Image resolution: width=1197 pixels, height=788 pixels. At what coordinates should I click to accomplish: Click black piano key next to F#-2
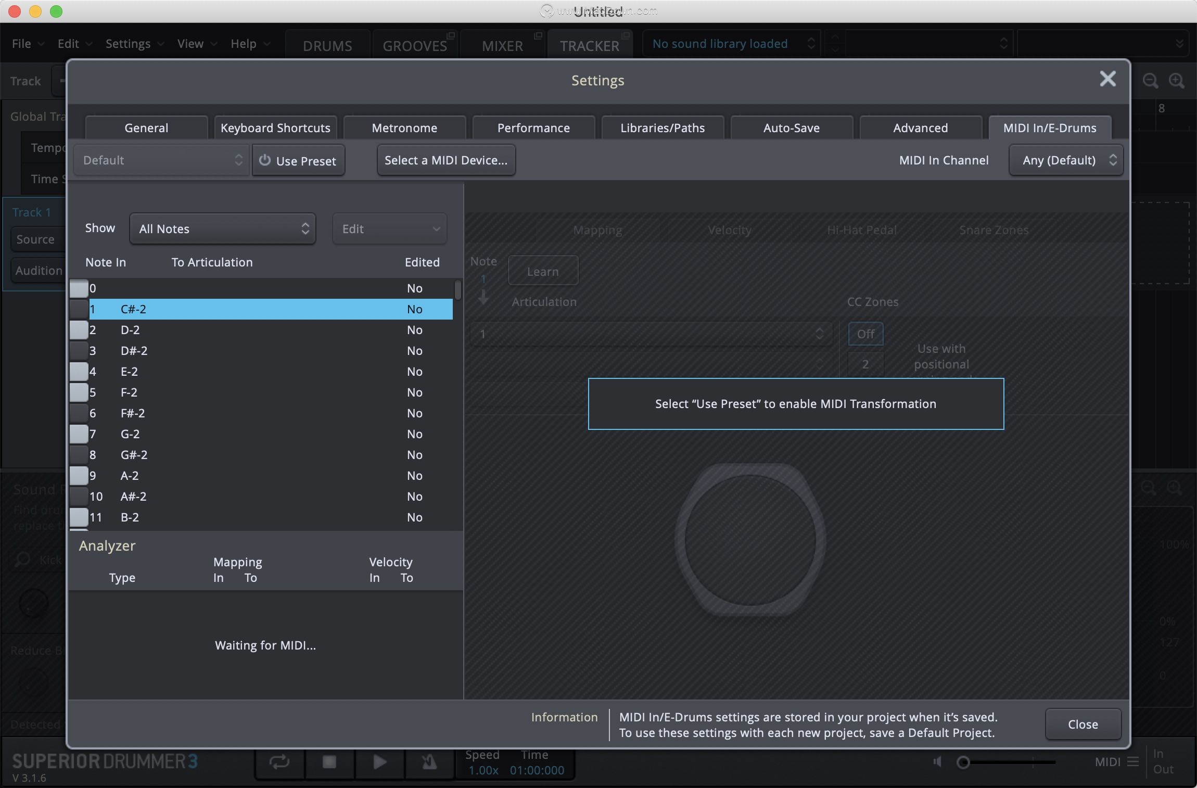[79, 413]
